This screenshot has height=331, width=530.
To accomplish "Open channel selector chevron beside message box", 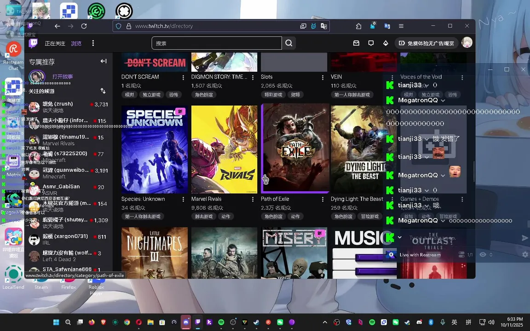I will pos(399,237).
